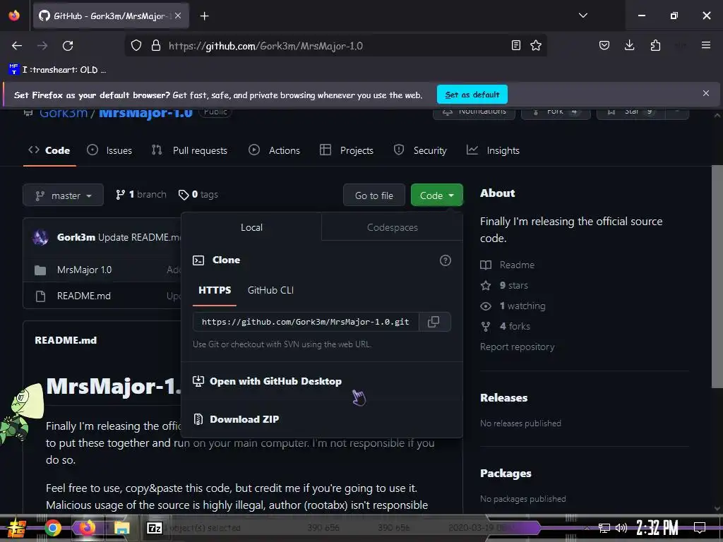Image resolution: width=723 pixels, height=542 pixels.
Task: Open the 1 branch link
Action: [141, 195]
